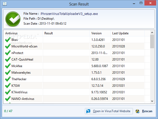
Task: Click the radiation Rescan icon
Action: point(137,111)
